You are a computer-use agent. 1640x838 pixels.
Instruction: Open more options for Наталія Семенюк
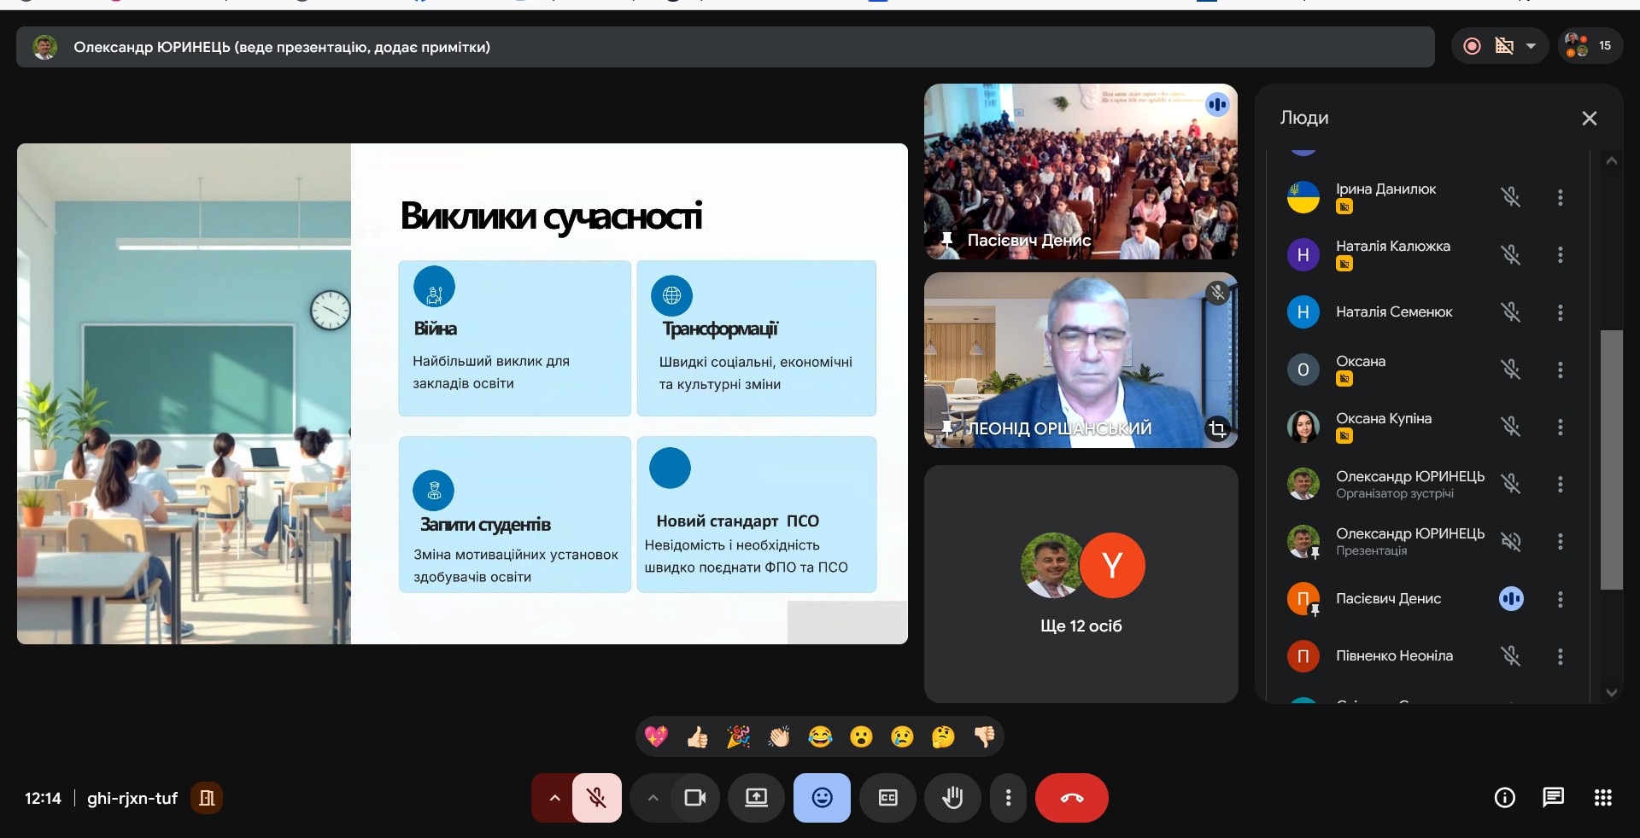tap(1560, 312)
